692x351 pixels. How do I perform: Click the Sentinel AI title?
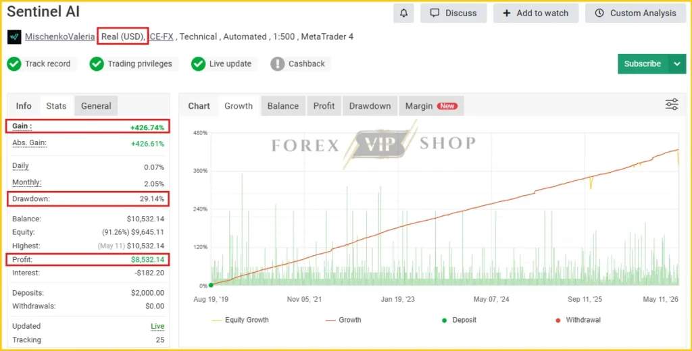point(43,12)
